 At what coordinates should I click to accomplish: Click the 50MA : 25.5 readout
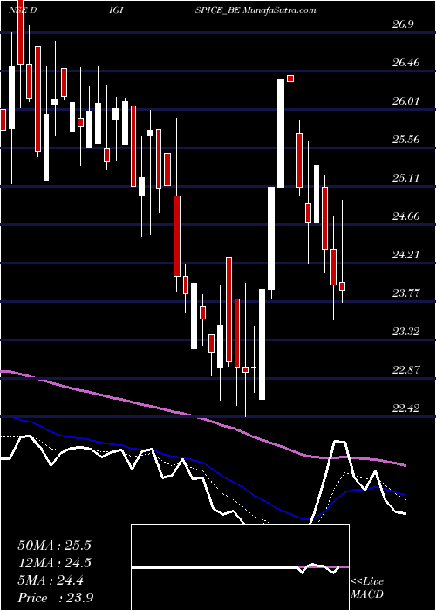point(54,546)
